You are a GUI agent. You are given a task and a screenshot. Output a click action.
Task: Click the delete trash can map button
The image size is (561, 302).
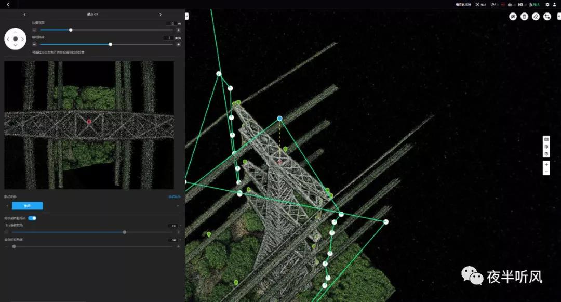[x=524, y=17]
